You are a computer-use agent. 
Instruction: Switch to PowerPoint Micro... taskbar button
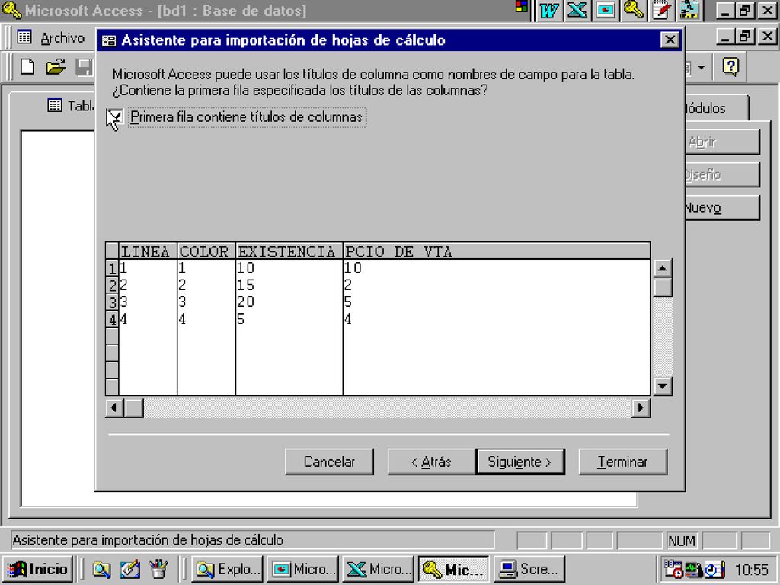[303, 570]
